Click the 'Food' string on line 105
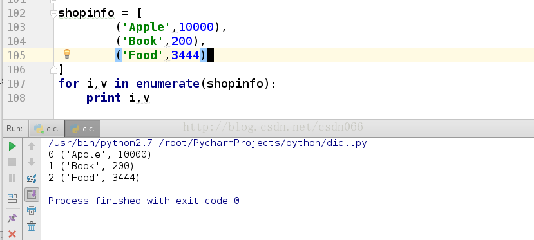 click(x=143, y=55)
